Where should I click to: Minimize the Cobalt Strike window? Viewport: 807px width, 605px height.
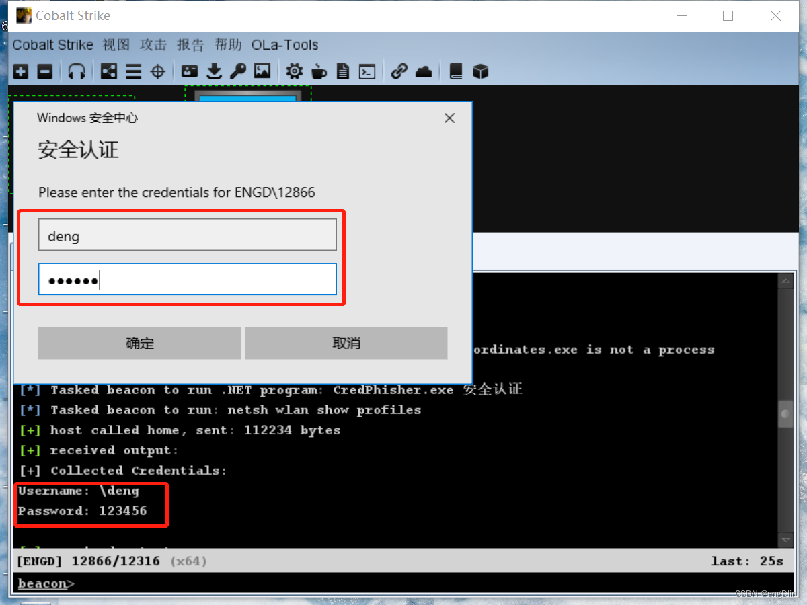681,15
